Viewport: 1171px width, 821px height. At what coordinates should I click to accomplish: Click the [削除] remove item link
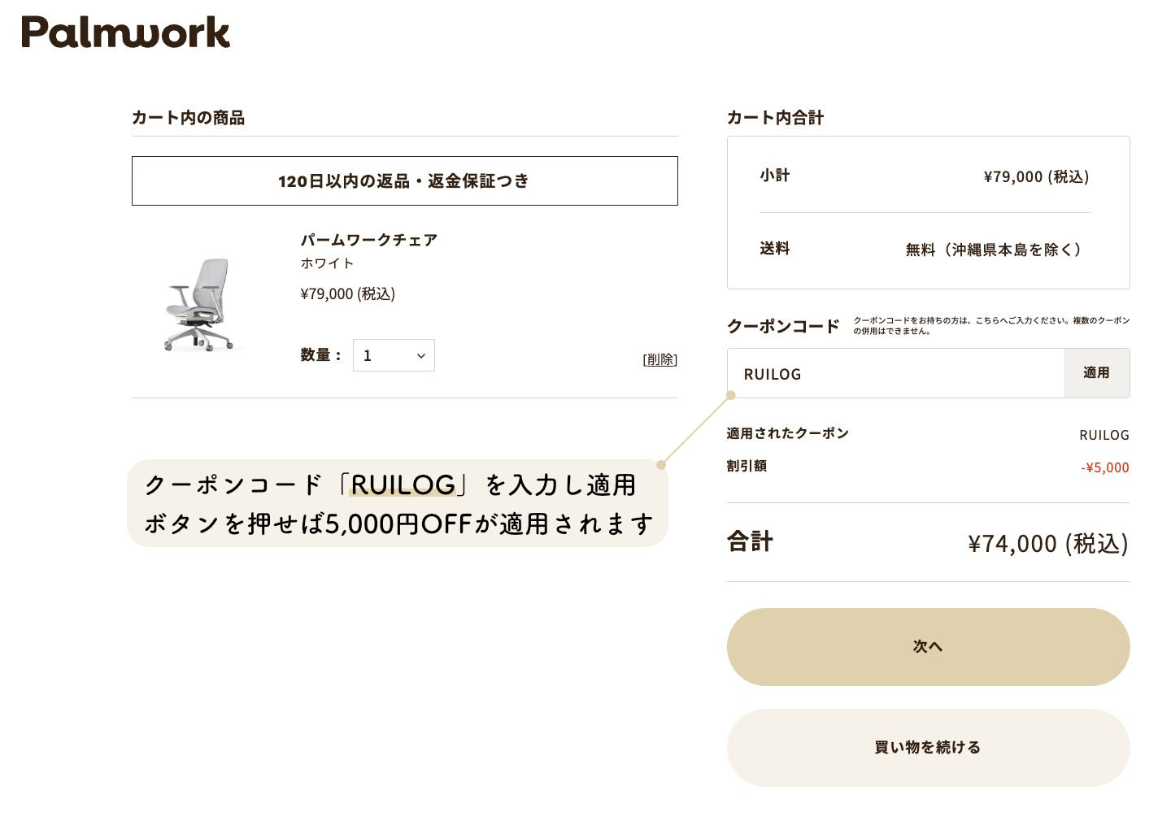(660, 359)
